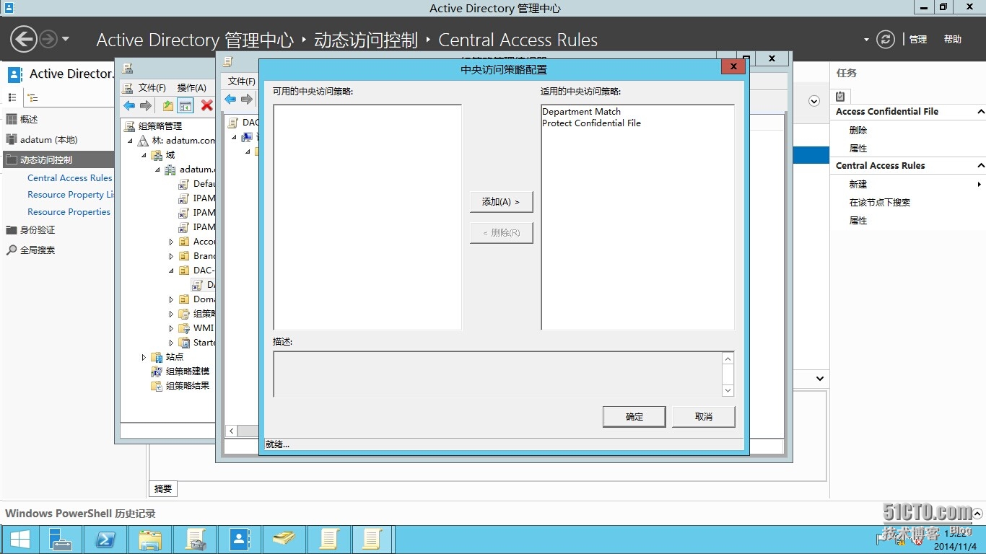
Task: Click the 确定 button
Action: point(634,416)
